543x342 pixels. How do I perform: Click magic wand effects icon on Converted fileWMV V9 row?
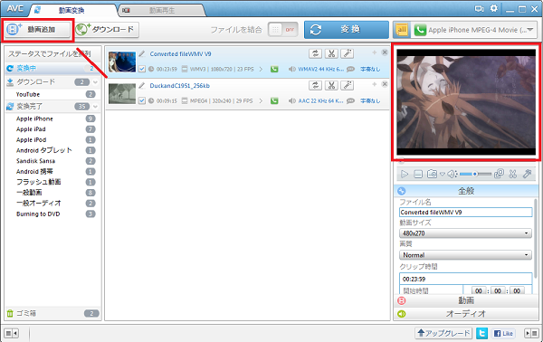(x=347, y=53)
